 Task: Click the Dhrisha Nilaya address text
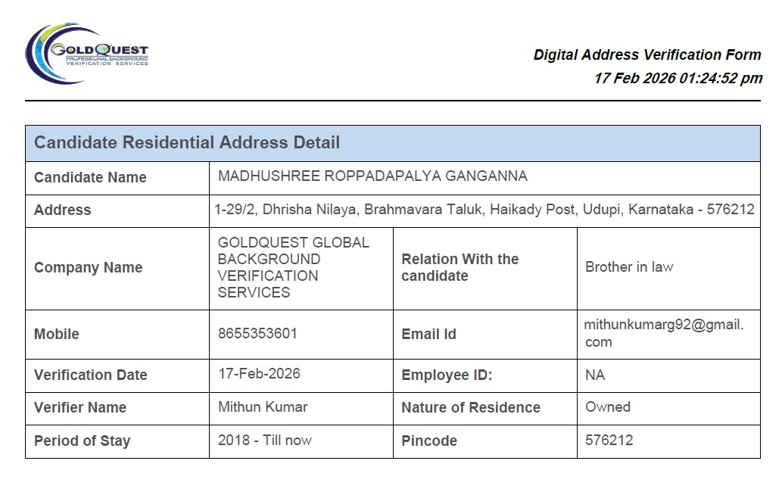tap(484, 210)
